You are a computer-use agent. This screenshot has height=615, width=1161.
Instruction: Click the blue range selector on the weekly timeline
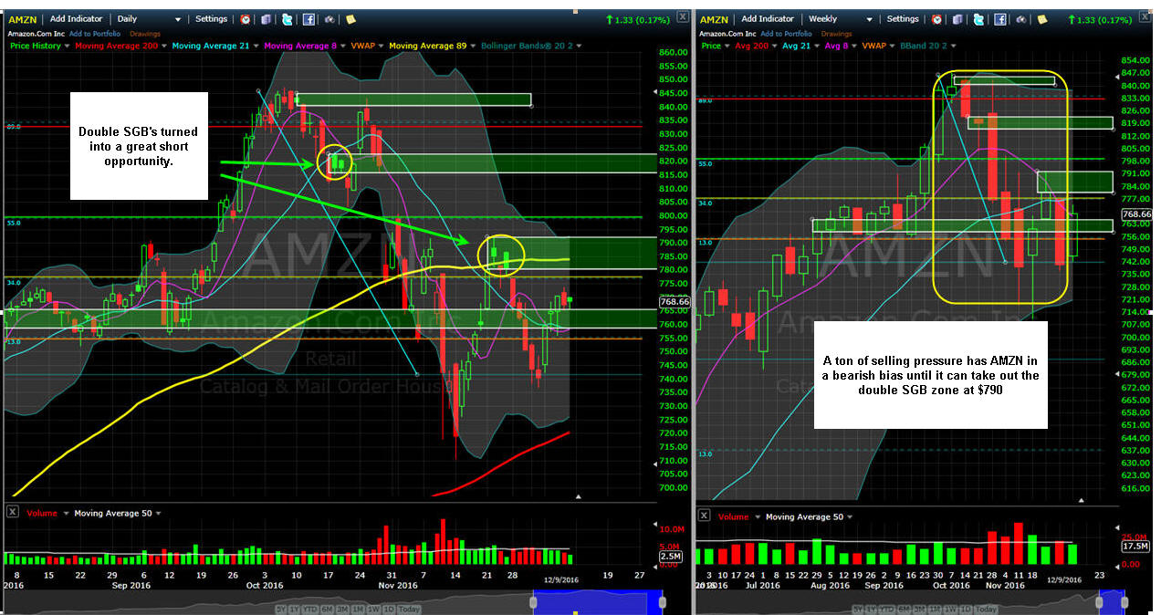click(x=1113, y=602)
